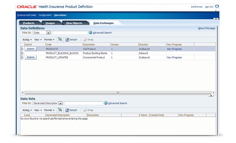Expand the PRODUCT_UPDATES row details

[22, 57]
